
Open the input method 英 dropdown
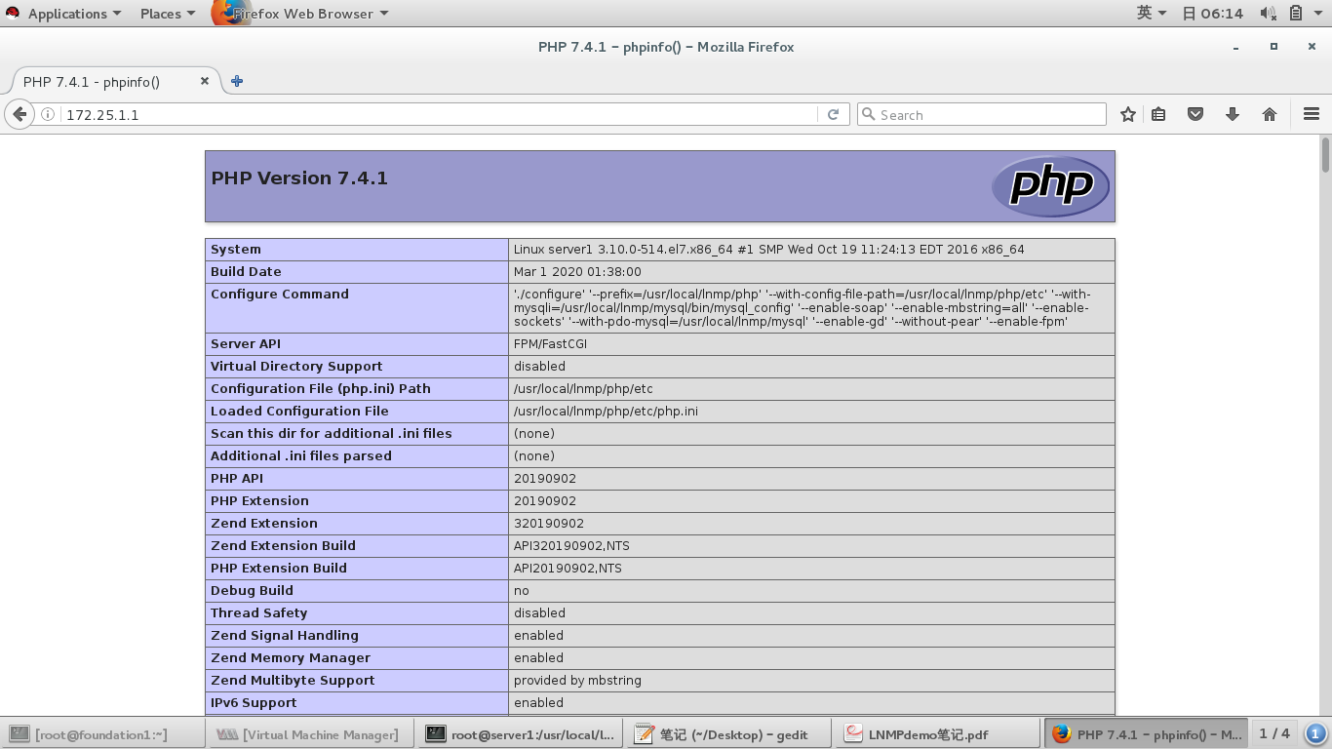[1152, 13]
